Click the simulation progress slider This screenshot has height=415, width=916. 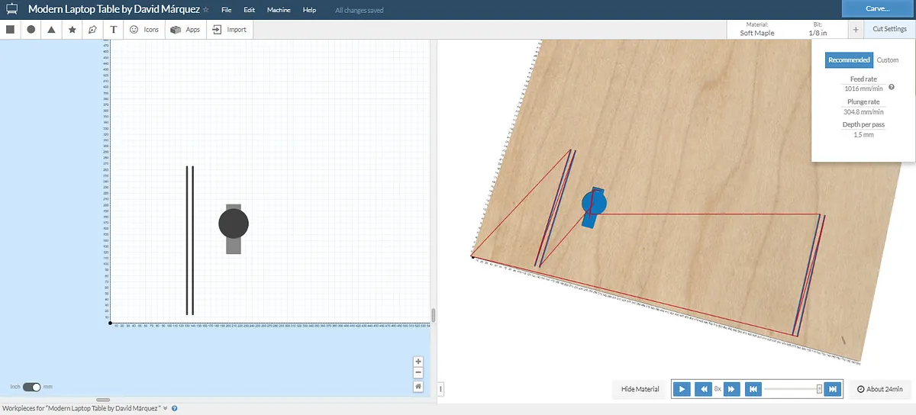click(x=792, y=389)
